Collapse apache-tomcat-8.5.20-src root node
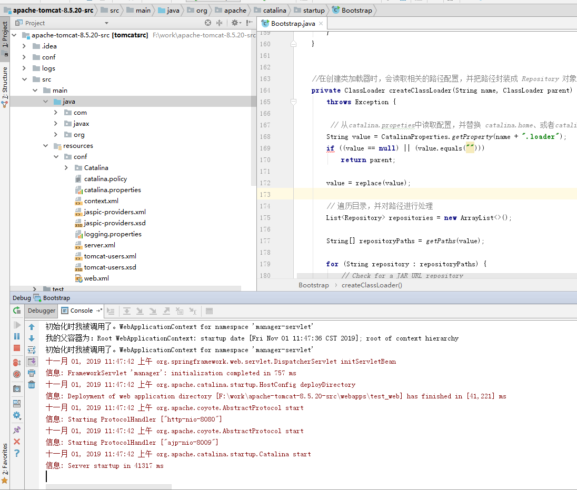 [x=14, y=35]
